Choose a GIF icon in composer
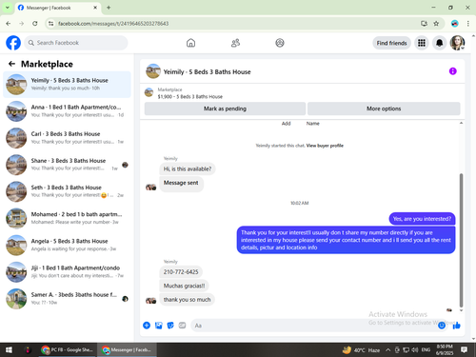476x357 pixels. click(182, 326)
